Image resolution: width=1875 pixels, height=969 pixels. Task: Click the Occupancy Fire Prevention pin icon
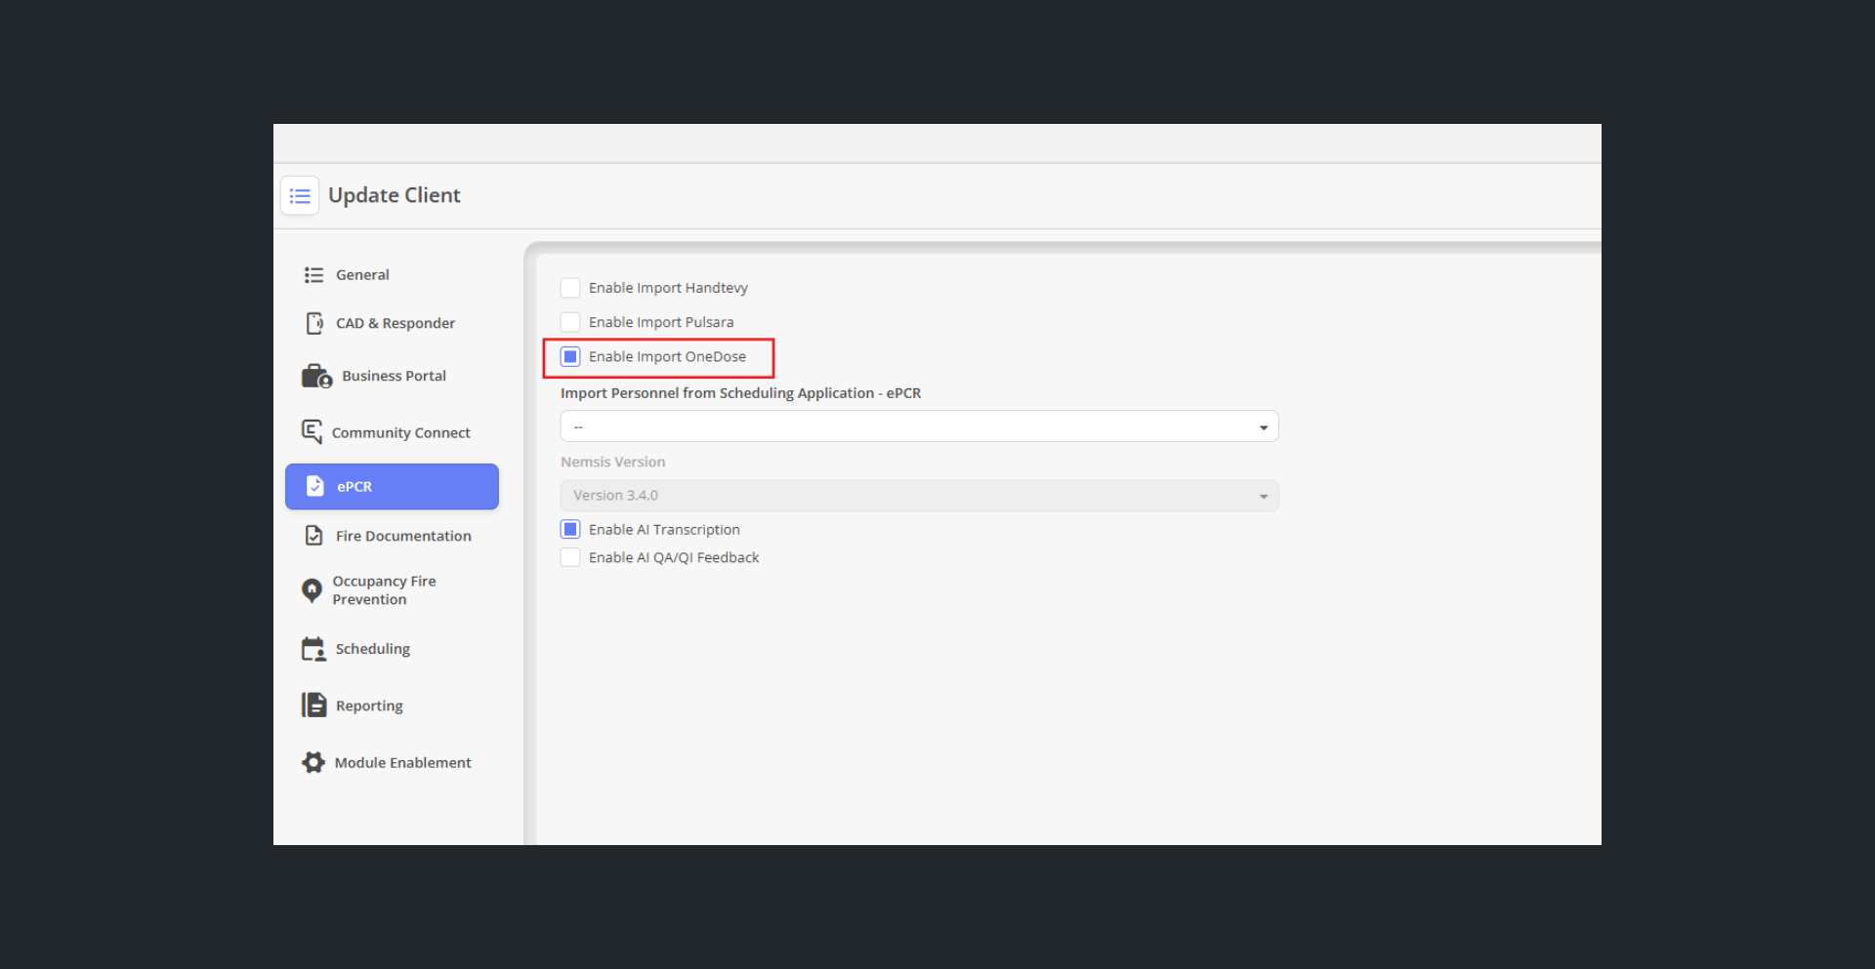pos(312,589)
